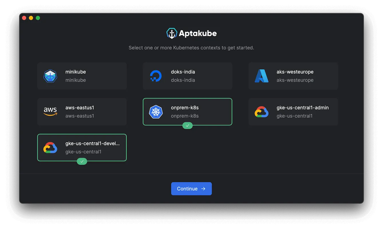Image resolution: width=383 pixels, height=229 pixels.
Task: Select the minikube context title text
Action: tap(76, 72)
